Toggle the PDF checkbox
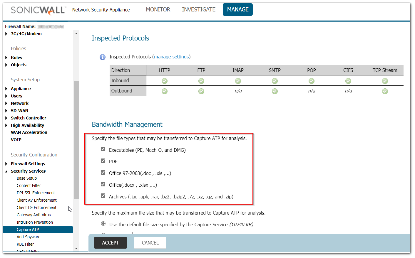This screenshot has height=258, width=415. pos(103,161)
